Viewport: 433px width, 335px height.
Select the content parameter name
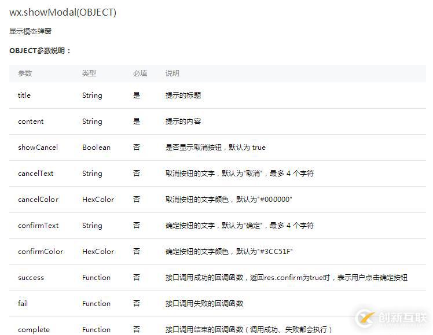pos(31,122)
